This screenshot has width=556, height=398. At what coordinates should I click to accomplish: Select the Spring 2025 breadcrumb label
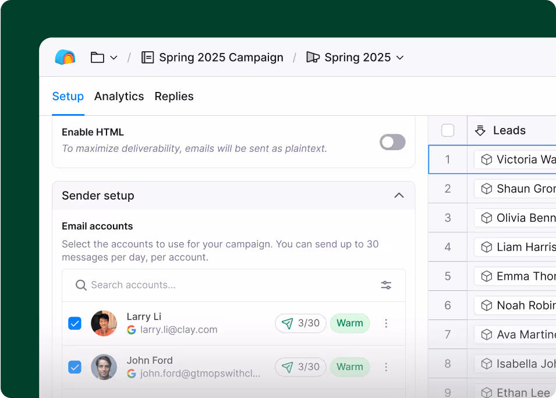[357, 58]
